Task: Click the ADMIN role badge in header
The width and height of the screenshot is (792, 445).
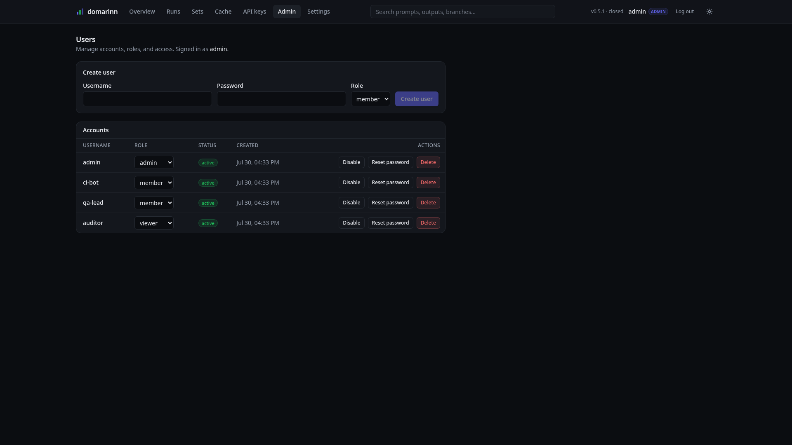Action: 658,12
